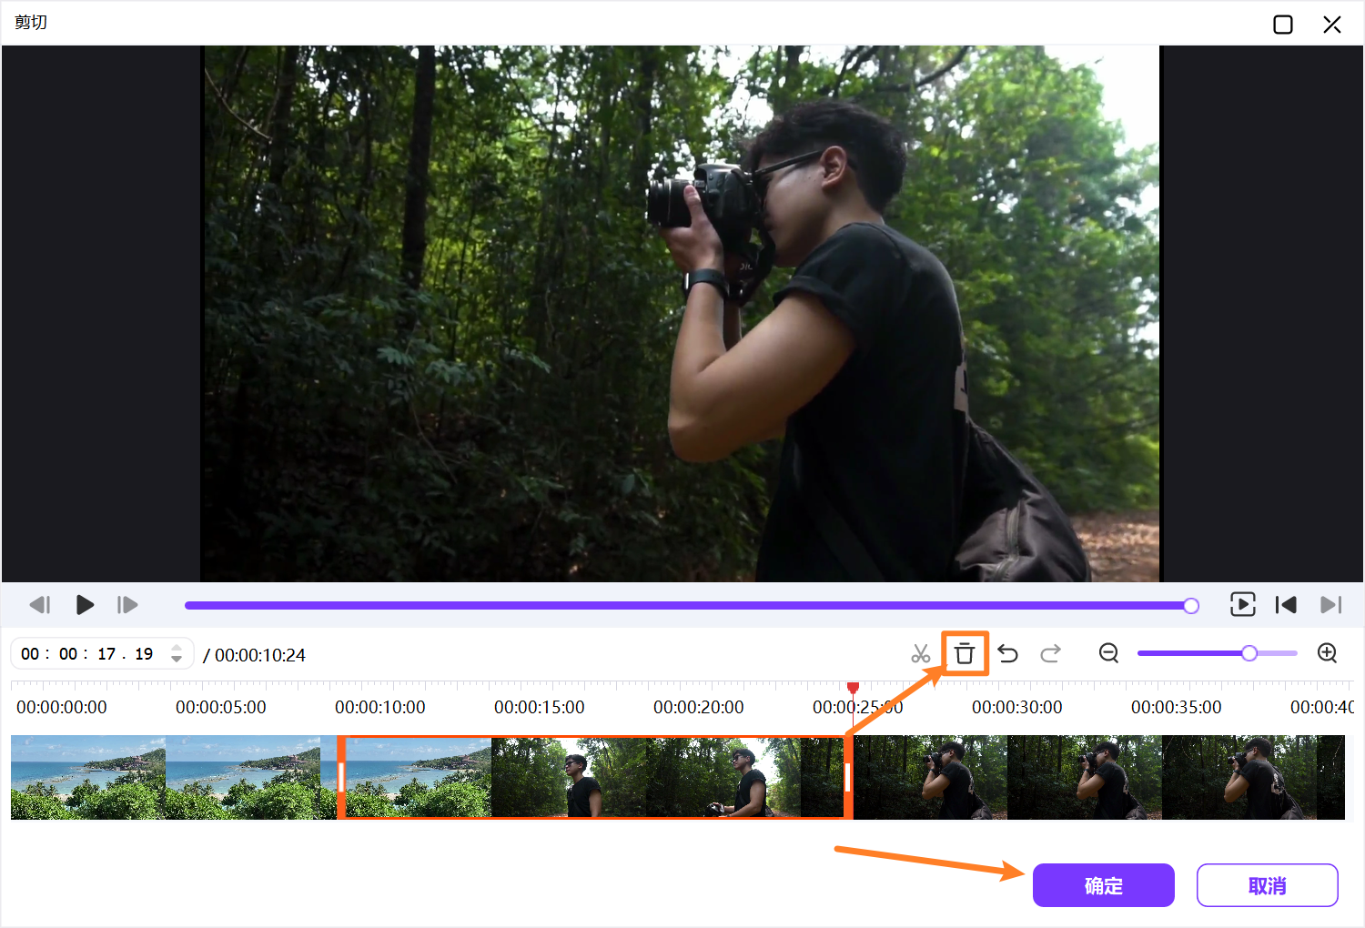Click the total duration 00:00:10:24 text
1365x928 pixels.
260,655
